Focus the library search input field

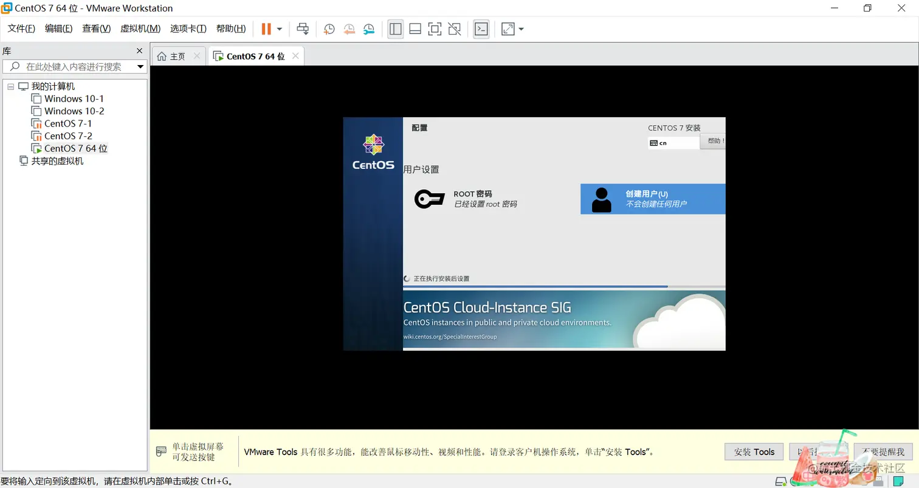point(73,67)
